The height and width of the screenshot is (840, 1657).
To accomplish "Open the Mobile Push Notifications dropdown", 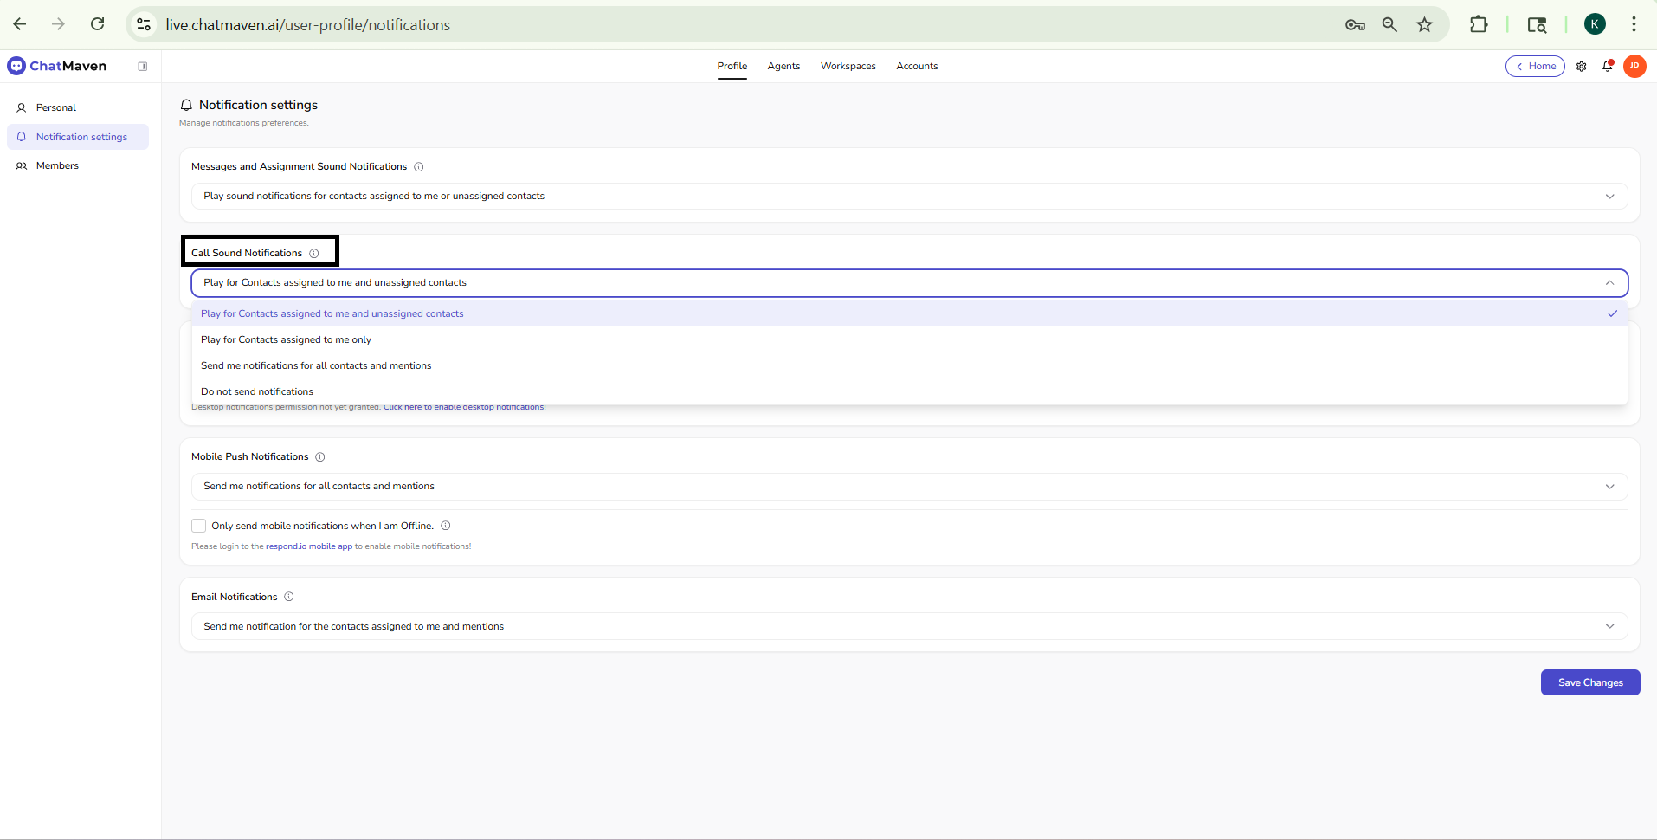I will (x=908, y=487).
